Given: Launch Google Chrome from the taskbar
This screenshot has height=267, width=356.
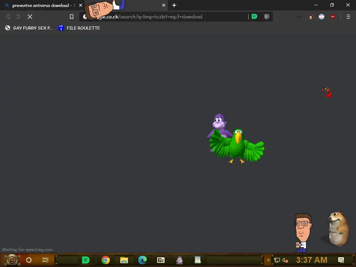Looking at the screenshot, I should [106, 260].
